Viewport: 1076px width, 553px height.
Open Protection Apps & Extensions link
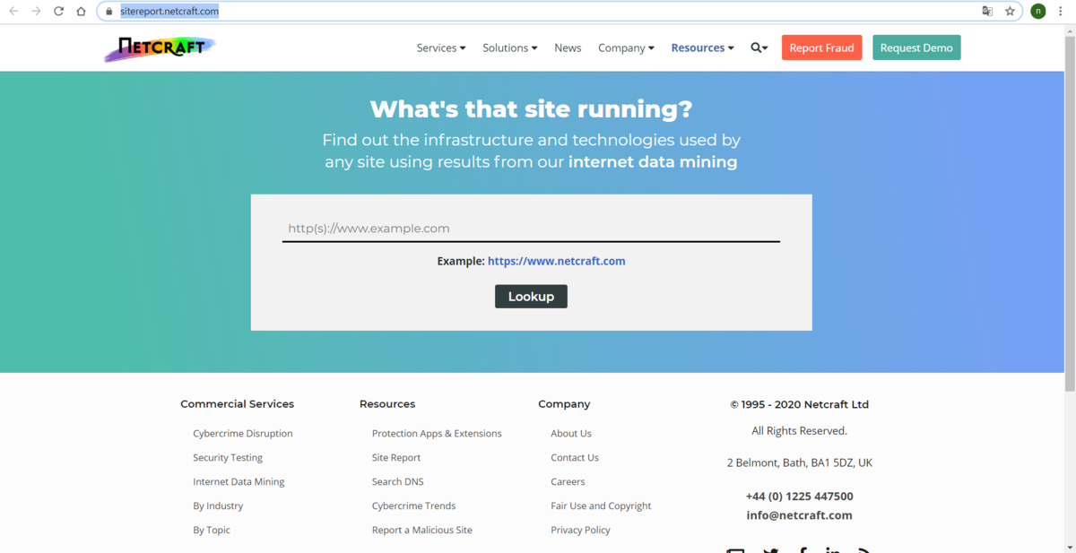tap(437, 433)
